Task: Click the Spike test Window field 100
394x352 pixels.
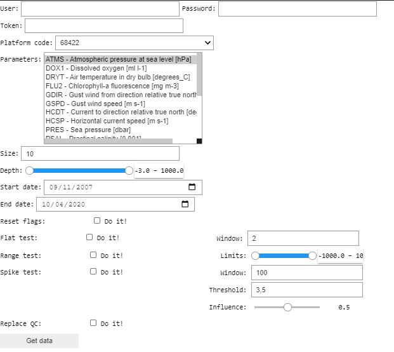Action: click(x=307, y=273)
